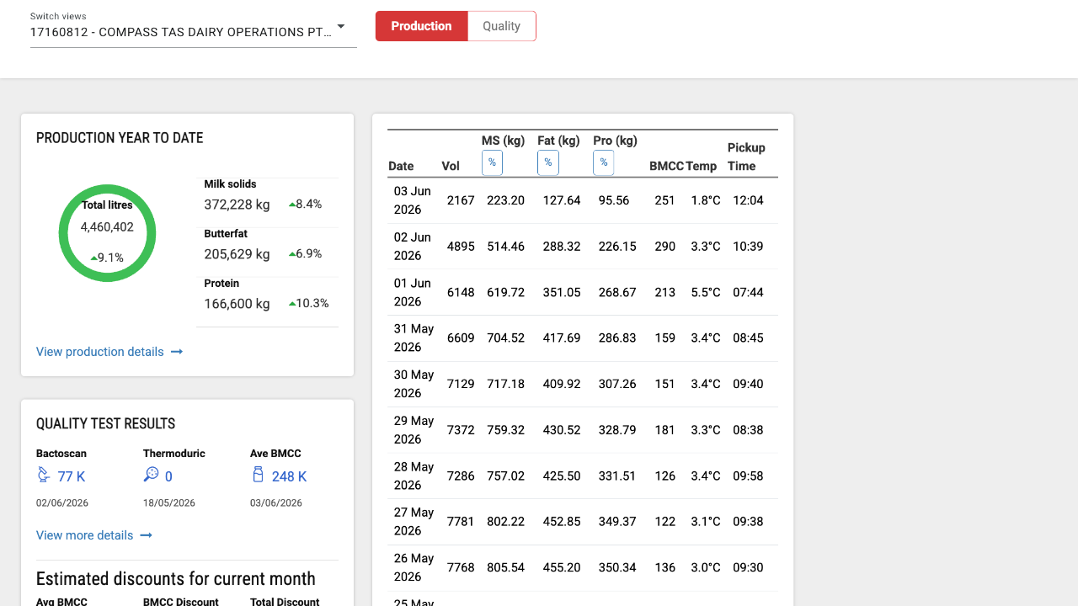Select the 01 Jun 2026 date cell
The height and width of the screenshot is (606, 1078).
[x=413, y=292]
